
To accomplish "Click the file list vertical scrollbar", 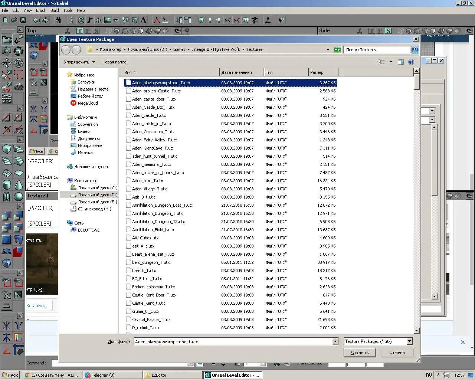I will pos(416,201).
